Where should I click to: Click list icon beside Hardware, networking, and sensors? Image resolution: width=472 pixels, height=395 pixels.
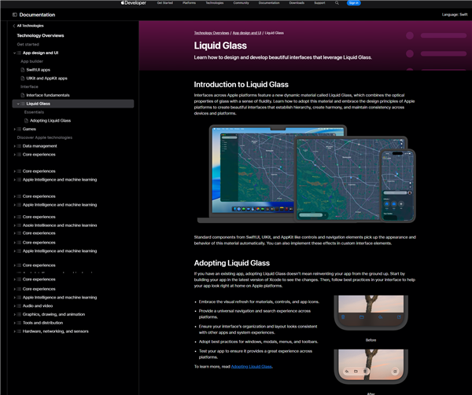19,331
